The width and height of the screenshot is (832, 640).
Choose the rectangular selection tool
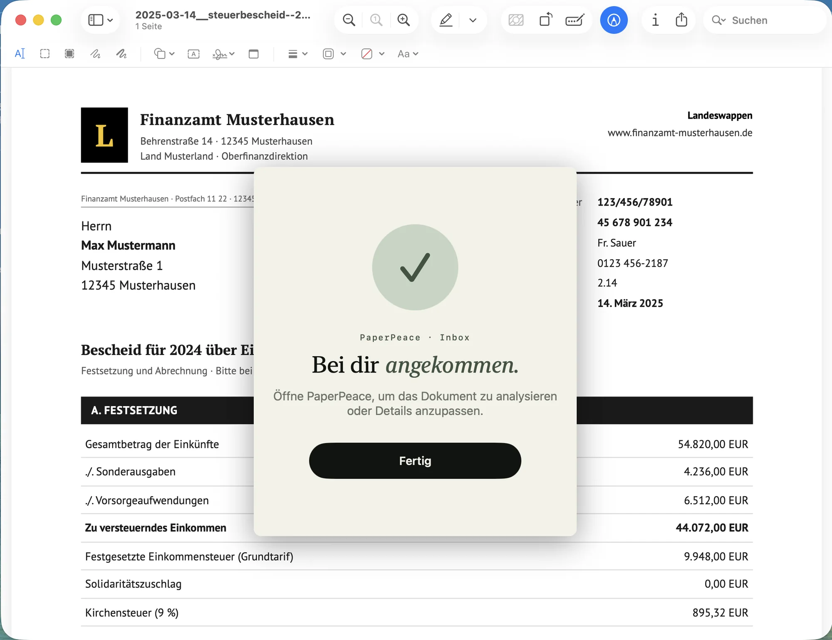pyautogui.click(x=45, y=54)
